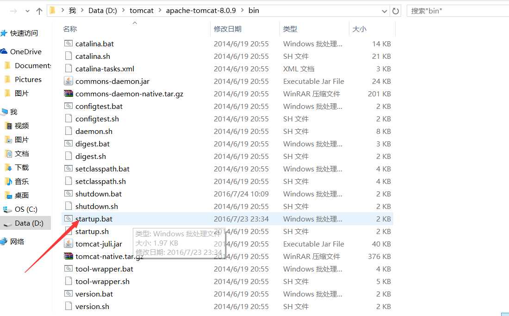Image resolution: width=509 pixels, height=316 pixels.
Task: Expand the chevron after Data (D:) in breadcrumb
Action: pyautogui.click(x=124, y=10)
